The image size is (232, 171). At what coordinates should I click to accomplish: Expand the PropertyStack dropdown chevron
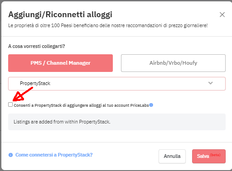(210, 83)
